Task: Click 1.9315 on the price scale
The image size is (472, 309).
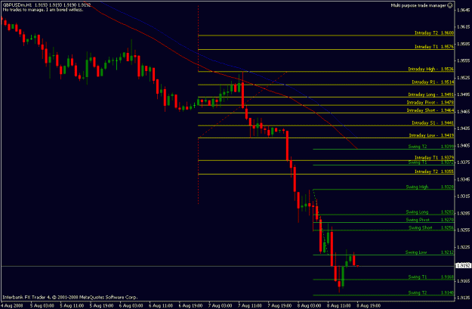Action: (464, 196)
